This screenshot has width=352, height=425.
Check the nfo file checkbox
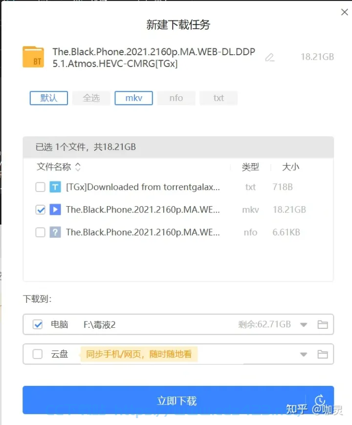41,233
